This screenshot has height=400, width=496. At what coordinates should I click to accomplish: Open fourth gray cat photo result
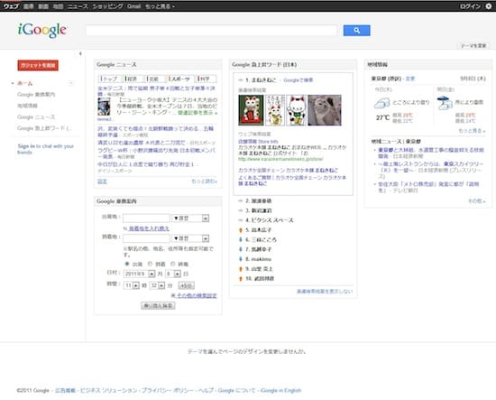click(x=325, y=110)
